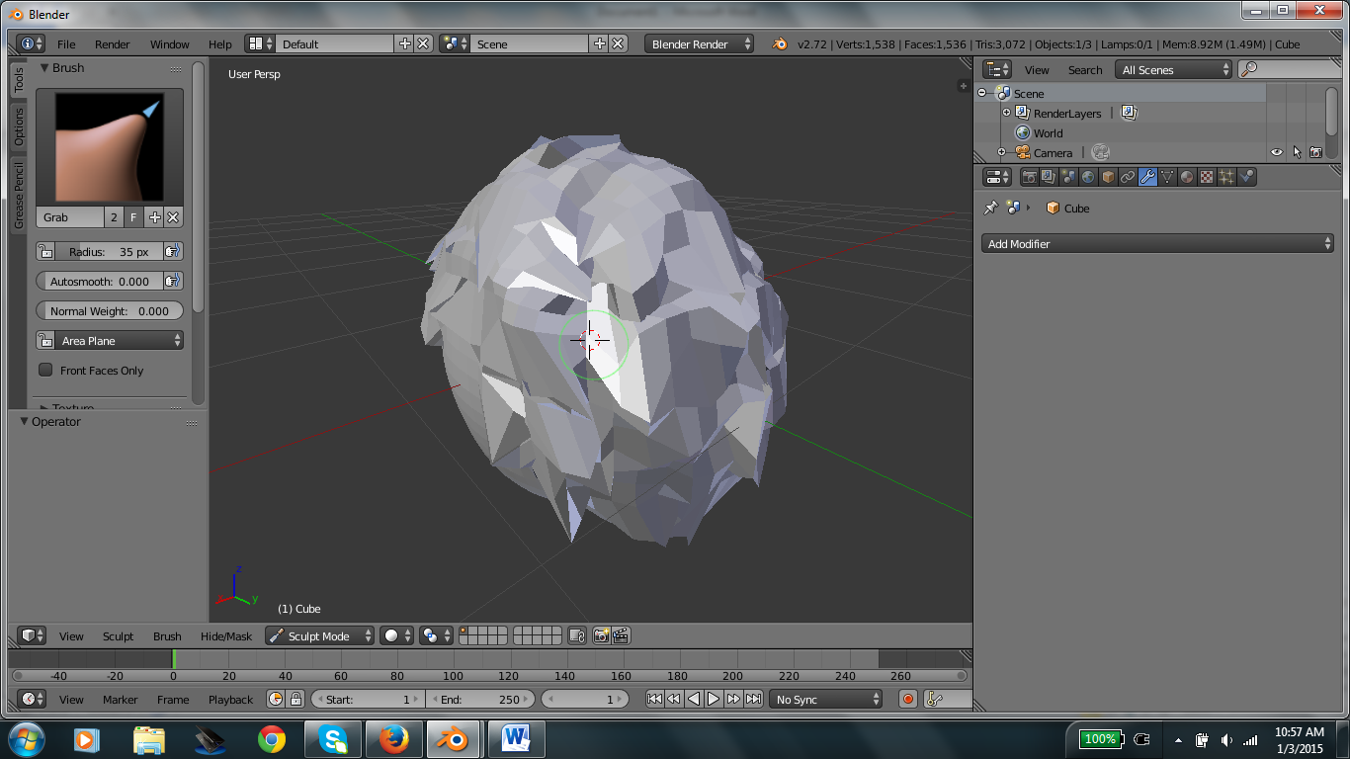The image size is (1350, 759).
Task: Enable Front Faces Only checkbox
Action: point(45,370)
